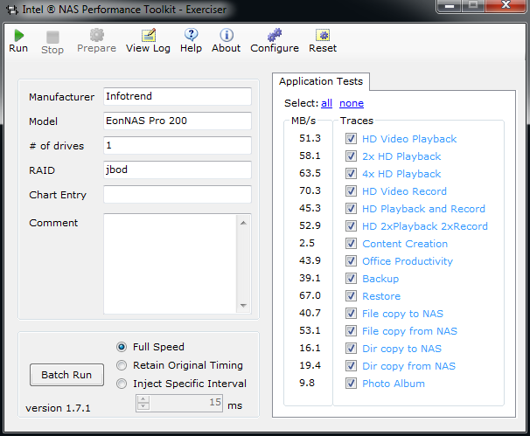The image size is (530, 436).
Task: Click the 'all' select link
Action: click(x=326, y=103)
